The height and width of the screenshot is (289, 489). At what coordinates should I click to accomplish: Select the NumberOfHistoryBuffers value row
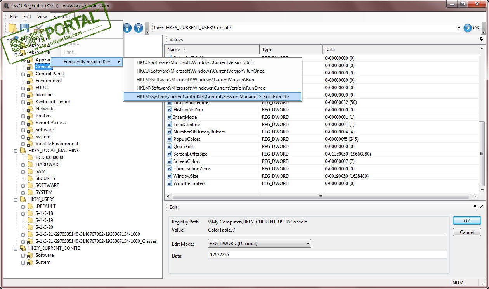coord(322,132)
